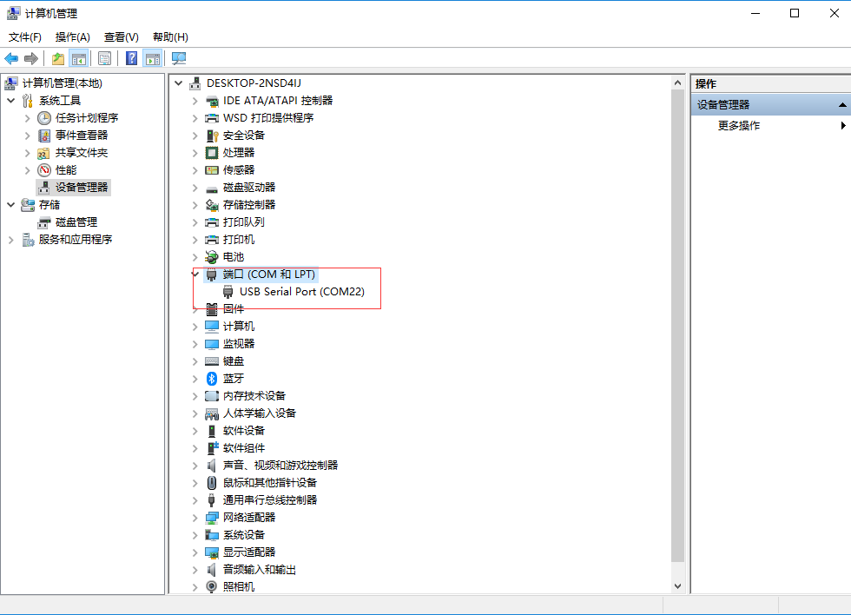Open the 查看(V) menu
The height and width of the screenshot is (615, 851).
(122, 36)
